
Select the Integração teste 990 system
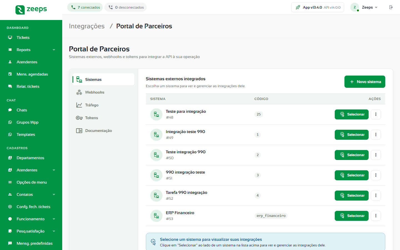[x=351, y=135]
